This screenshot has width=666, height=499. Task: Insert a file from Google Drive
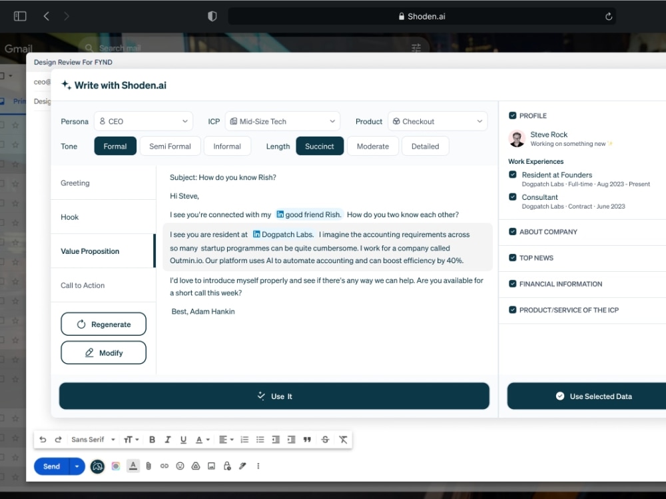click(x=195, y=466)
